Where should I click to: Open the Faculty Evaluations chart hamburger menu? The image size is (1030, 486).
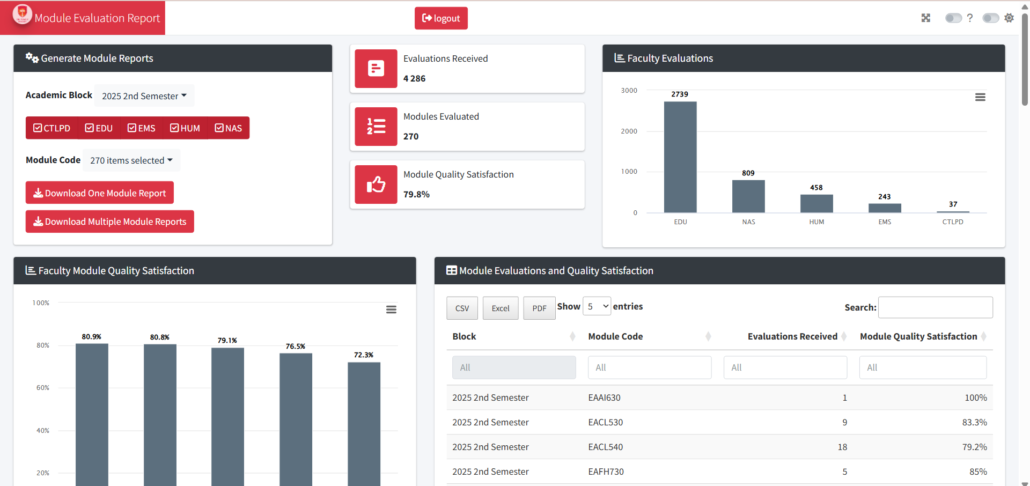[981, 97]
